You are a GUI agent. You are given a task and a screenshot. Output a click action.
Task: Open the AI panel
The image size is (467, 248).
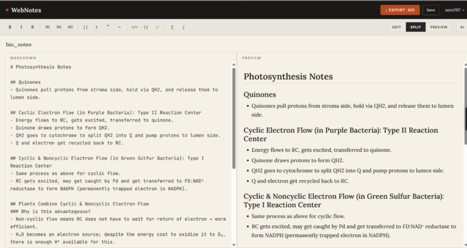pos(462,27)
